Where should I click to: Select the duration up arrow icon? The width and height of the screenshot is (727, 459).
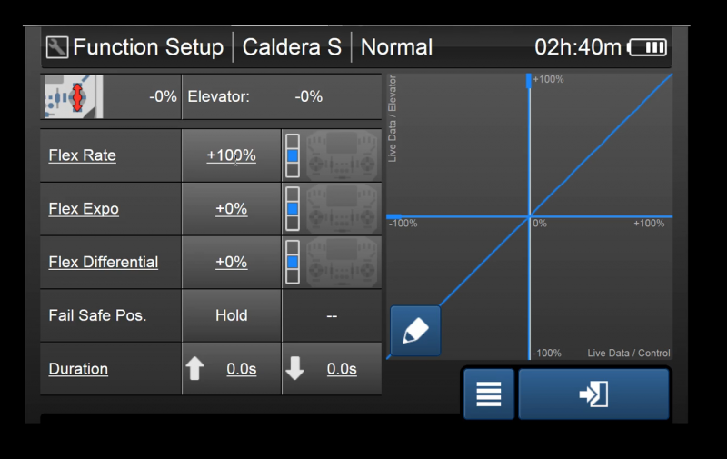(x=194, y=369)
